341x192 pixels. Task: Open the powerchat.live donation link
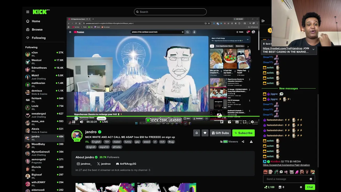click(x=286, y=165)
